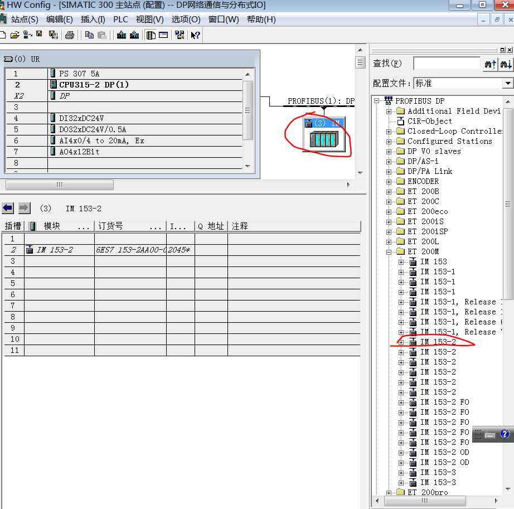Expand the Additional Field Devices folder
The width and height of the screenshot is (514, 509).
pos(389,111)
